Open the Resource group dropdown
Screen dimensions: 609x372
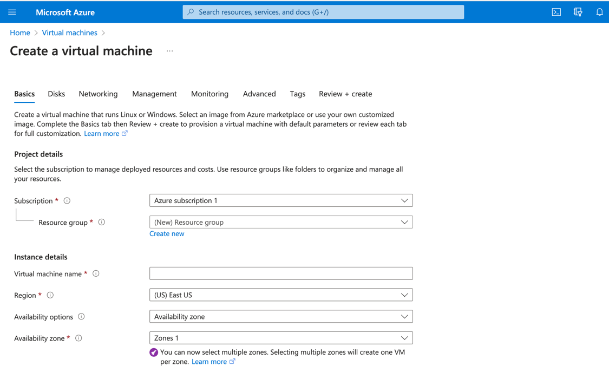[281, 222]
